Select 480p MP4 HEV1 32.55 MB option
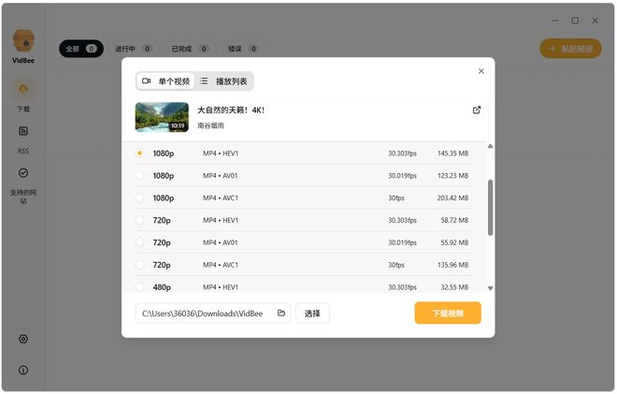The image size is (617, 394). pos(304,285)
